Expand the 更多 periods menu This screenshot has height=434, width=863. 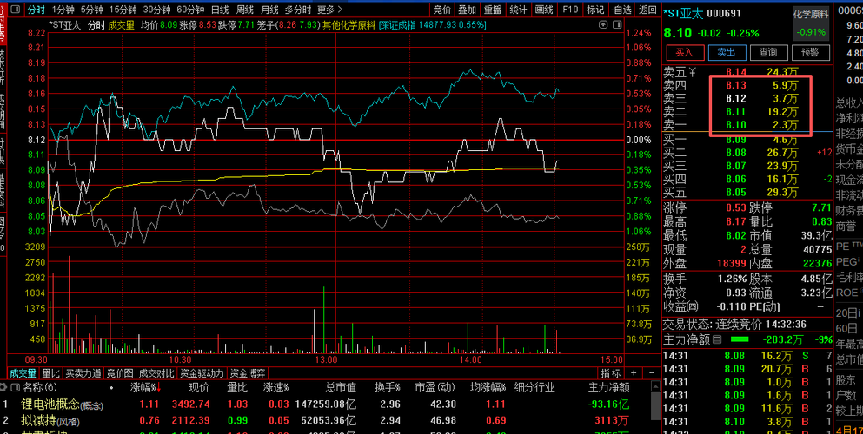[x=329, y=10]
